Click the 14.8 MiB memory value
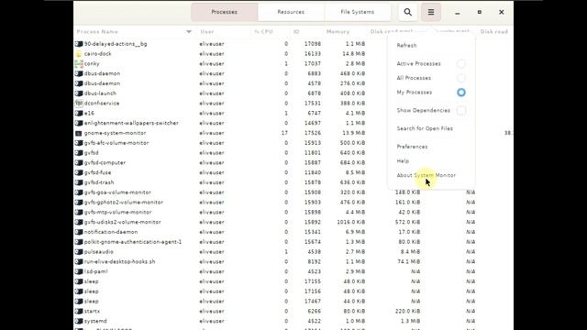The width and height of the screenshot is (587, 330). (x=354, y=54)
